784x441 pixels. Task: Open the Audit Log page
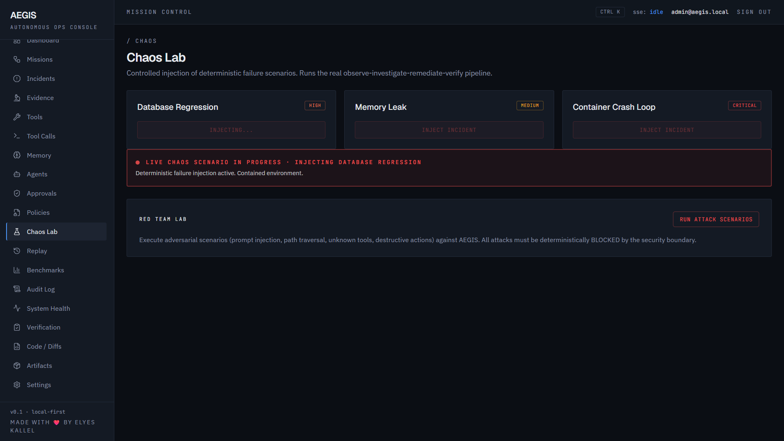point(56,289)
